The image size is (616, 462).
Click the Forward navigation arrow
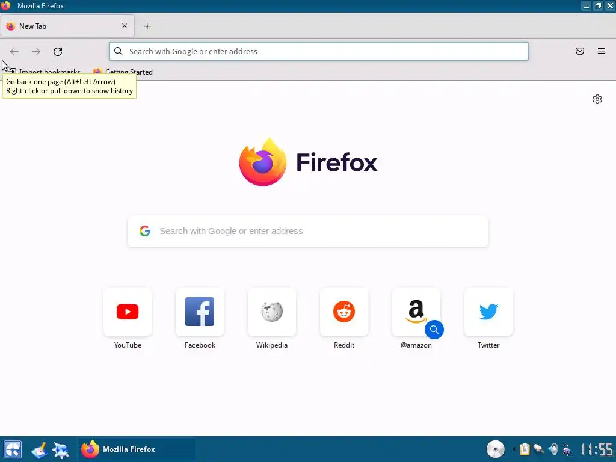[35, 52]
